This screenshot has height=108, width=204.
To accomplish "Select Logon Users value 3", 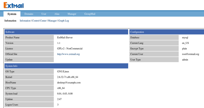I will click(x=58, y=105).
